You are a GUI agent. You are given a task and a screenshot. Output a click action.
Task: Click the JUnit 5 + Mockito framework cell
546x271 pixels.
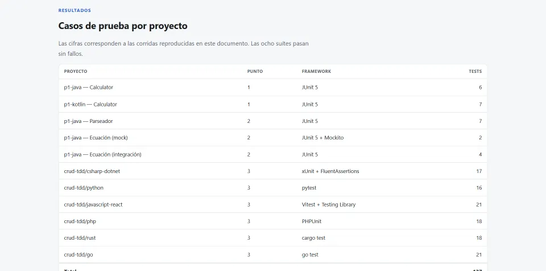[x=323, y=138]
